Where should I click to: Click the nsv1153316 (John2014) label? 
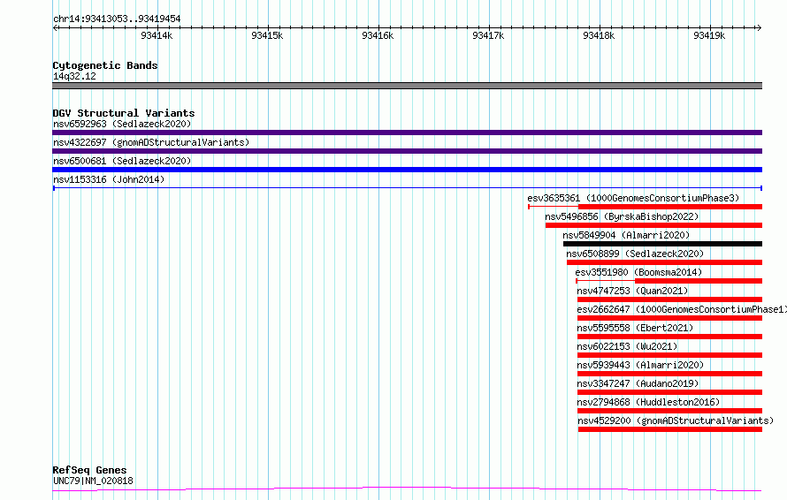(109, 179)
